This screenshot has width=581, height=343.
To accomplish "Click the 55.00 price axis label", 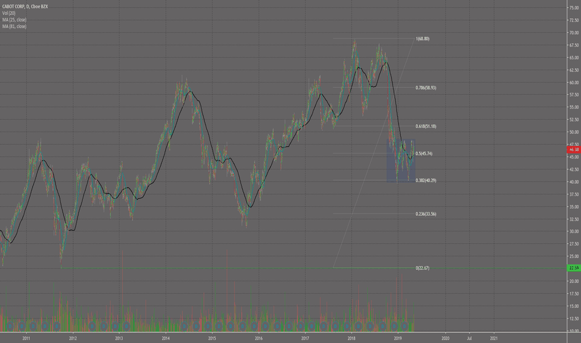I will [574, 107].
